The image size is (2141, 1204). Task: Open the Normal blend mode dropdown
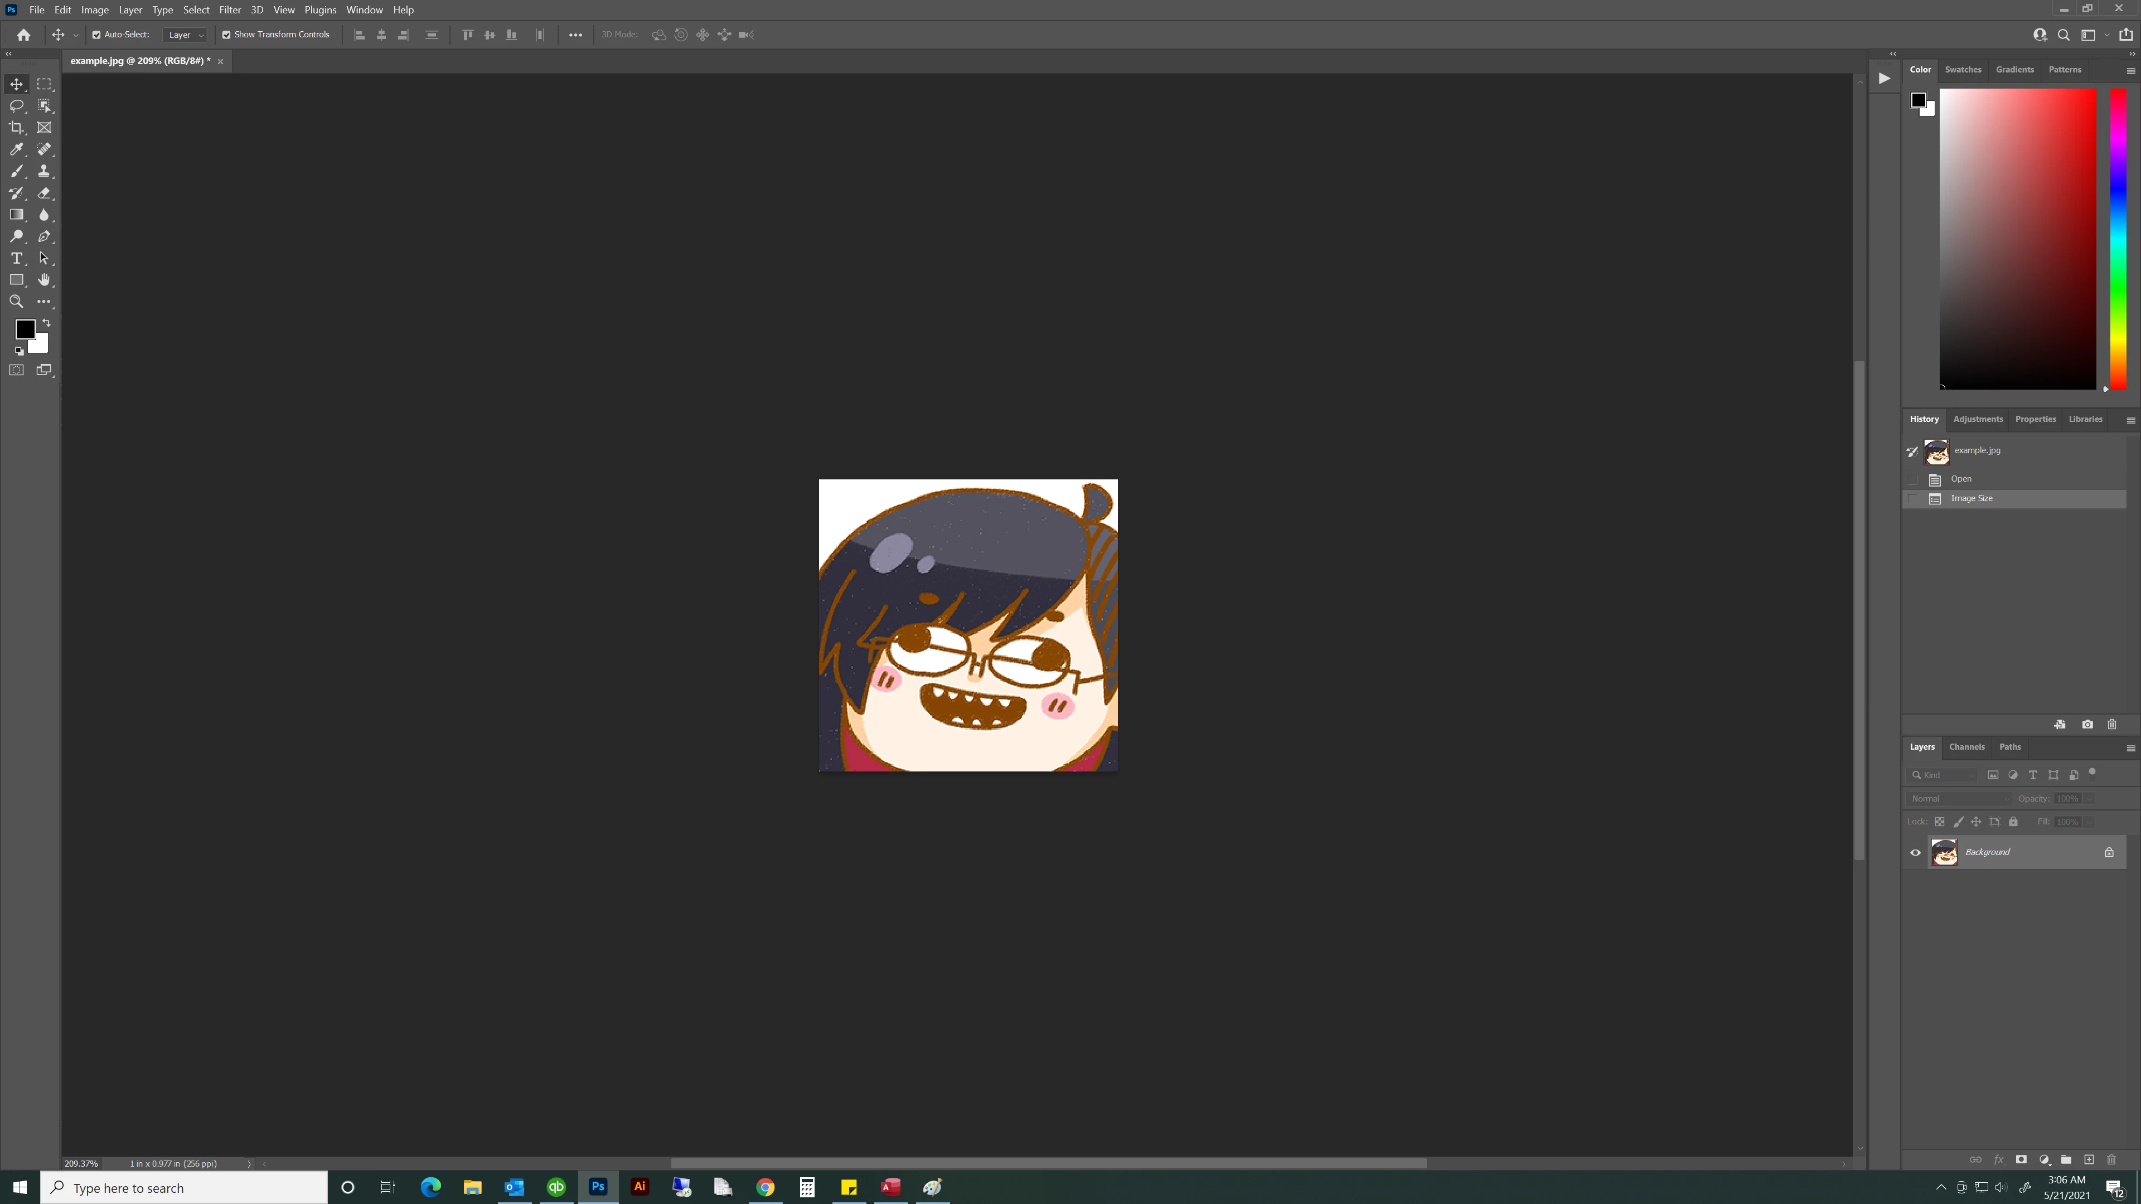[1959, 799]
